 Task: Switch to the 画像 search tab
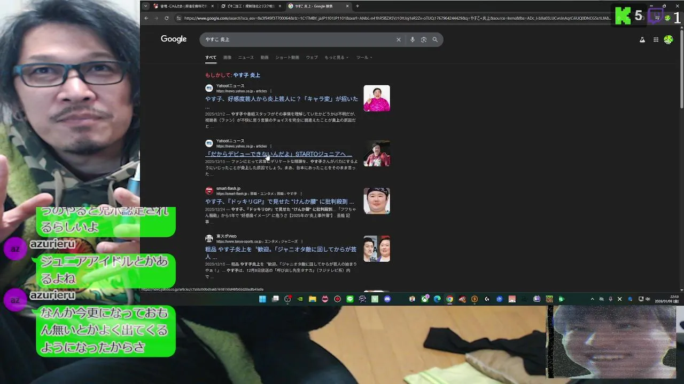click(x=227, y=58)
